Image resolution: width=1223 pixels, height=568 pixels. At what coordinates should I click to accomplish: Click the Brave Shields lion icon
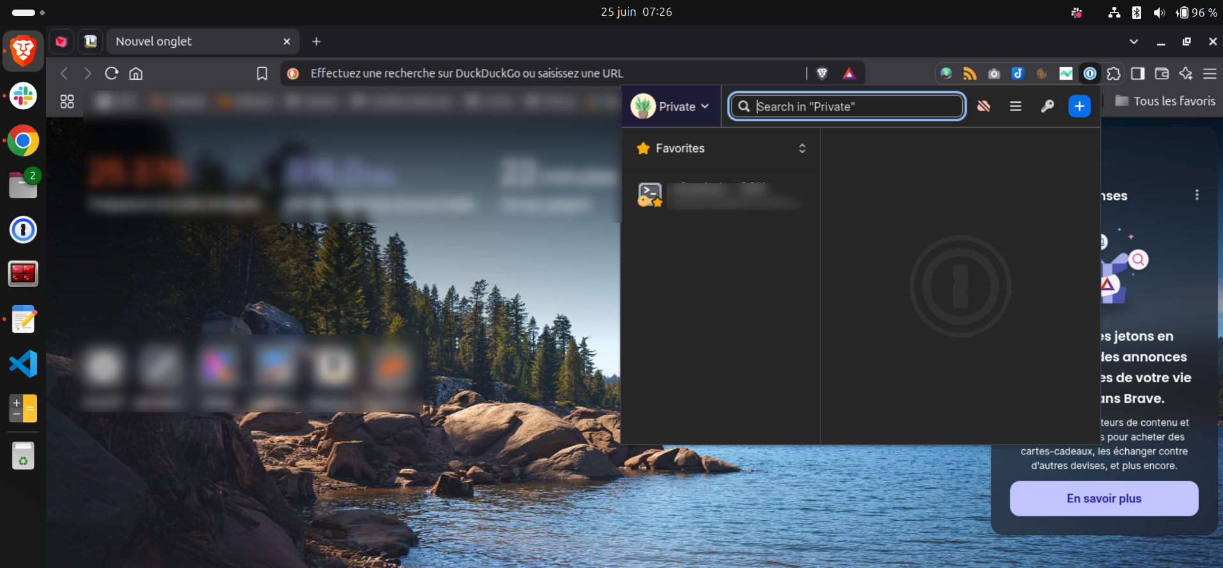click(x=822, y=73)
